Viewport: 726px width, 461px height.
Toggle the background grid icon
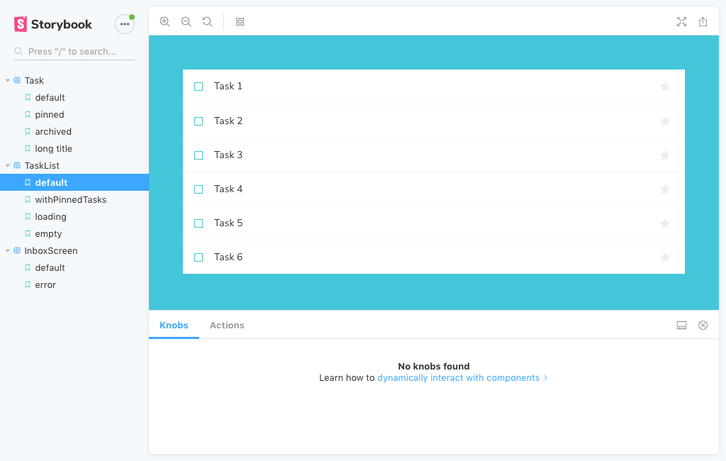click(x=240, y=22)
